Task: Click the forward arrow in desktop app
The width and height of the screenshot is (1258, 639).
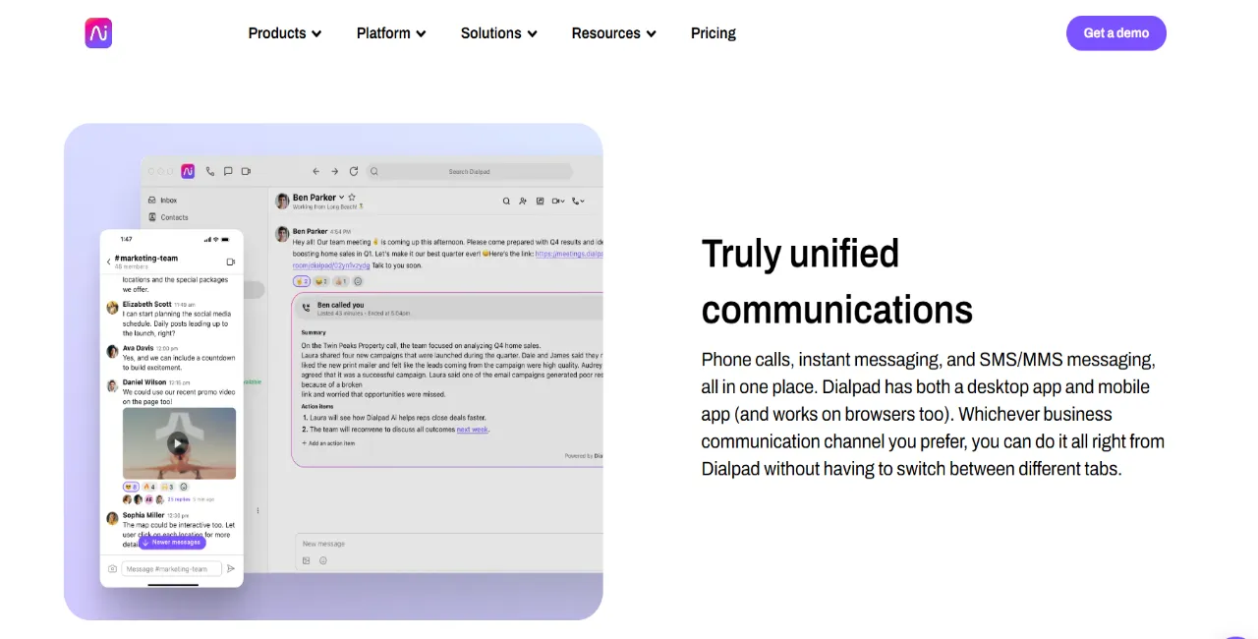Action: [x=334, y=171]
